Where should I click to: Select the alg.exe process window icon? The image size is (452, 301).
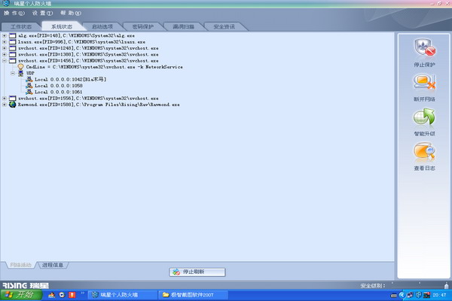pos(12,35)
